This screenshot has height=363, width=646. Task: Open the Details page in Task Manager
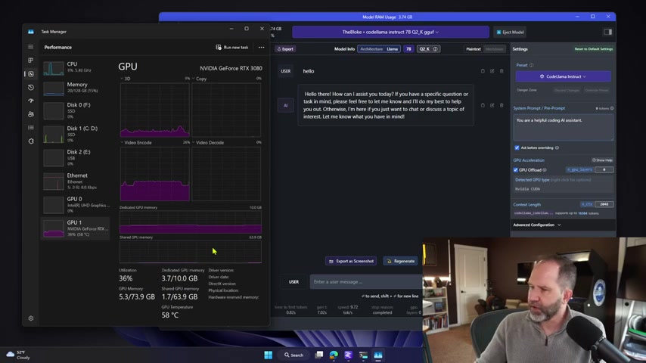click(x=30, y=128)
